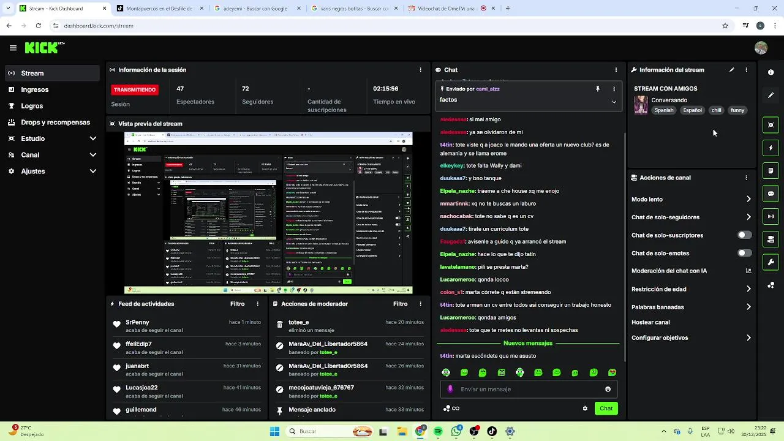Screen dimensions: 784x441
Task: Expand the pinned message chevron
Action: pyautogui.click(x=614, y=102)
